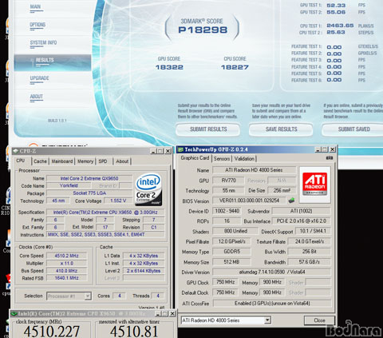
Task: Click the Bus Speed field 410.0 MHz
Action: click(66, 271)
